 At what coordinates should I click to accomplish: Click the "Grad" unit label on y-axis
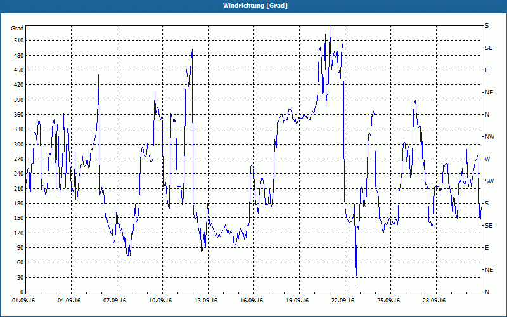17,29
